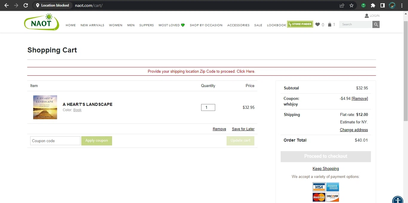Open the Store Finder button
Screen dimensions: 408x203
(300, 24)
